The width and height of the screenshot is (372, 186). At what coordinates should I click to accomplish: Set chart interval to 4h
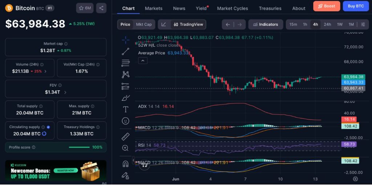point(315,25)
